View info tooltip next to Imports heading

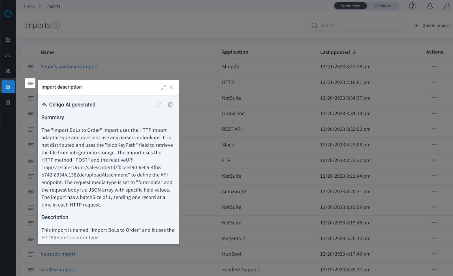click(56, 26)
